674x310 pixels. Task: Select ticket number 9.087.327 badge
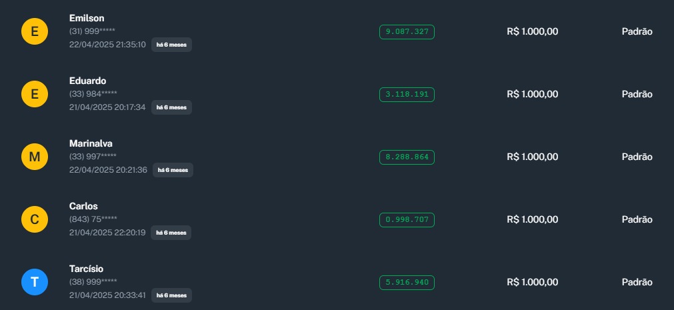[x=407, y=31]
